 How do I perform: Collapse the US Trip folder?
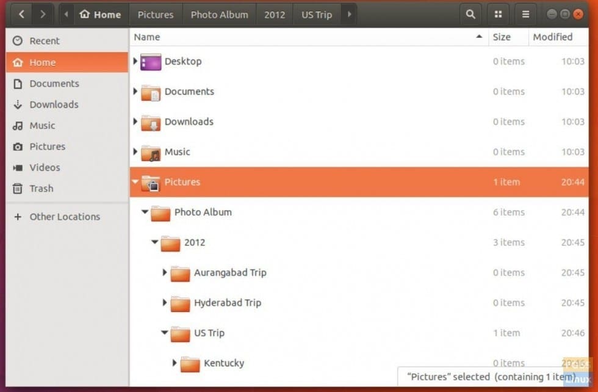(164, 333)
